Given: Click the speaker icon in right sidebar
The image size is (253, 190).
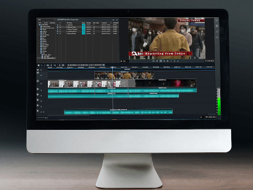Looking at the screenshot, I should point(217,37).
